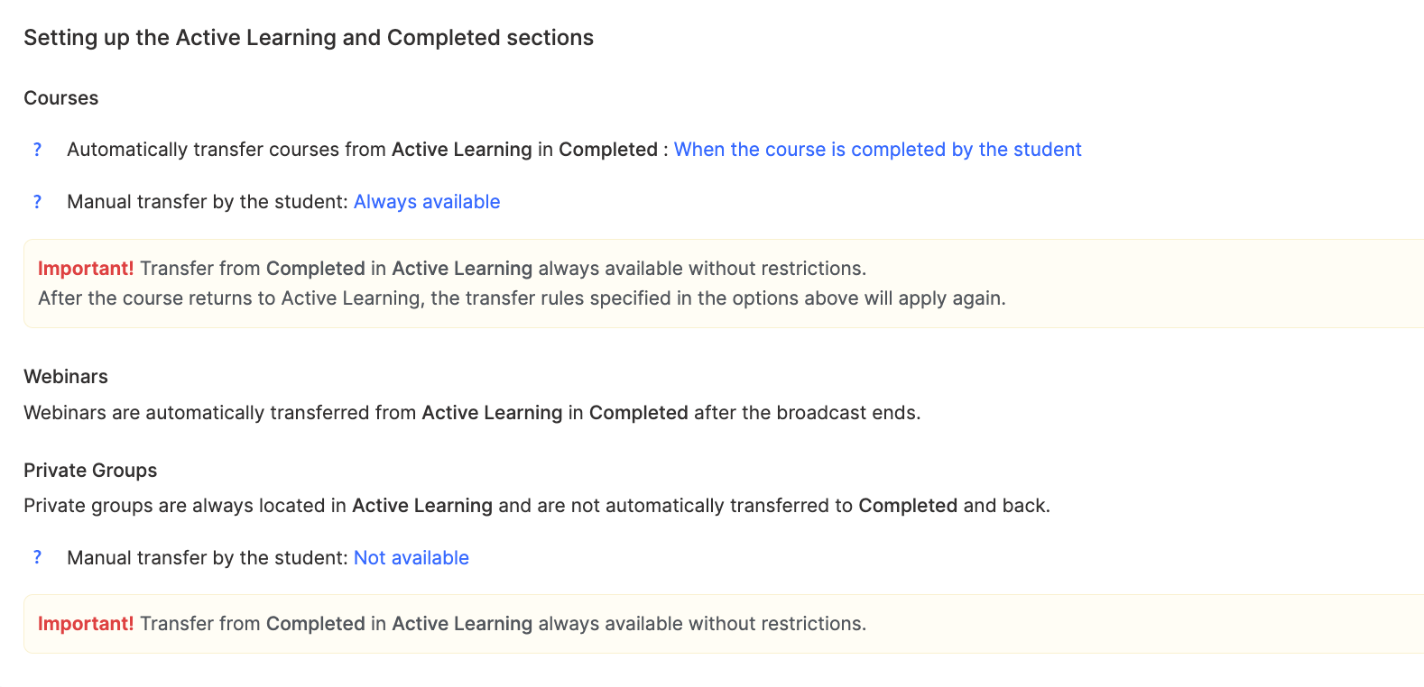Click red 'Important!' label in Private Groups notice
The image size is (1424, 687).
[x=86, y=624]
